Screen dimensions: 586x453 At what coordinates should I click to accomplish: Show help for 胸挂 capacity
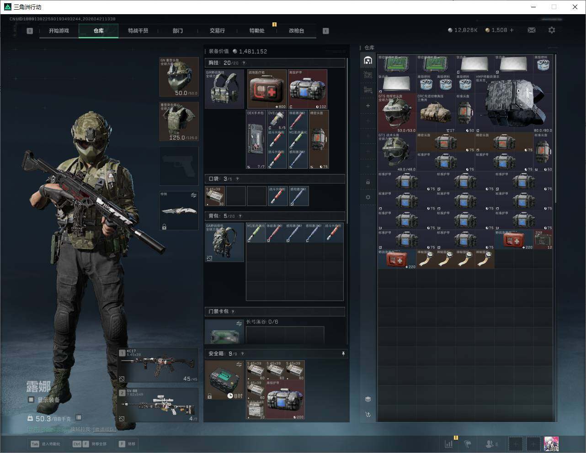pyautogui.click(x=244, y=63)
